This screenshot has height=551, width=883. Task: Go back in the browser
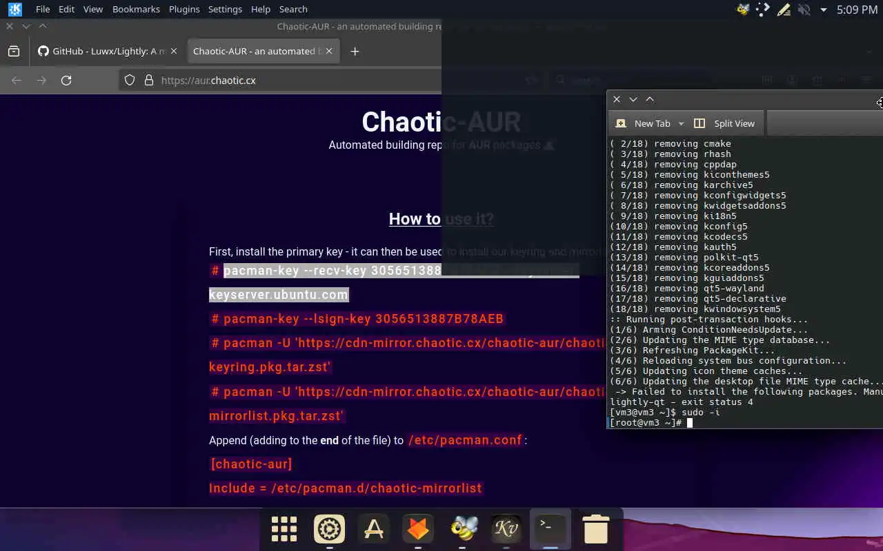(17, 80)
